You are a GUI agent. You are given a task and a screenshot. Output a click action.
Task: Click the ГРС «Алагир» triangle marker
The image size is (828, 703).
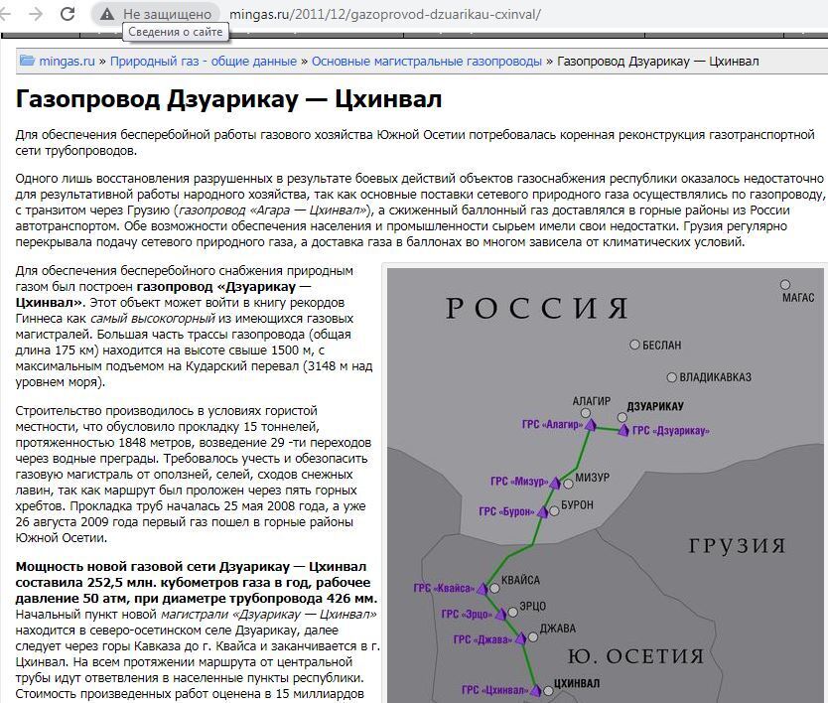click(590, 424)
